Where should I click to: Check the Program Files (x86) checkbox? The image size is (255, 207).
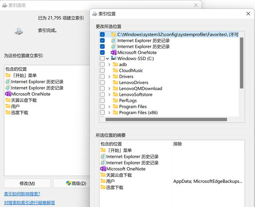(102, 112)
